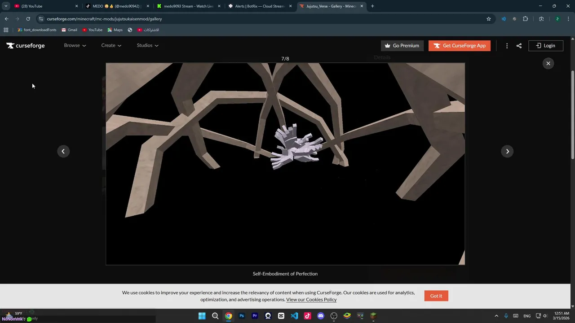Image resolution: width=575 pixels, height=323 pixels.
Task: Open Minecraft from the taskbar
Action: [x=373, y=316]
